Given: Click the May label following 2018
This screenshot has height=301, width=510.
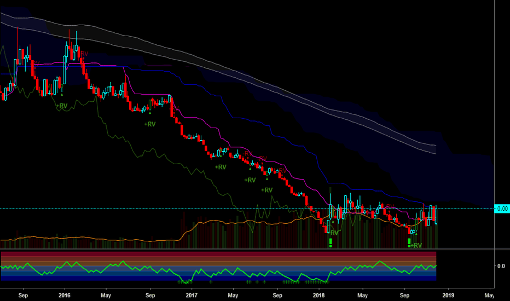Looking at the screenshot, I should (363, 296).
